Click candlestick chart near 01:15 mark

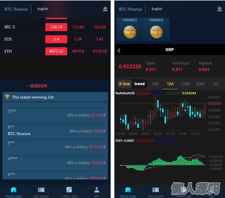pos(170,115)
